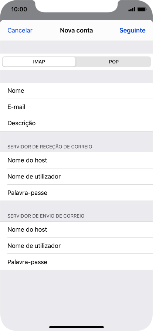The width and height of the screenshot is (153, 331).
Task: Select incoming server Nome do host field
Action: pyautogui.click(x=76, y=160)
